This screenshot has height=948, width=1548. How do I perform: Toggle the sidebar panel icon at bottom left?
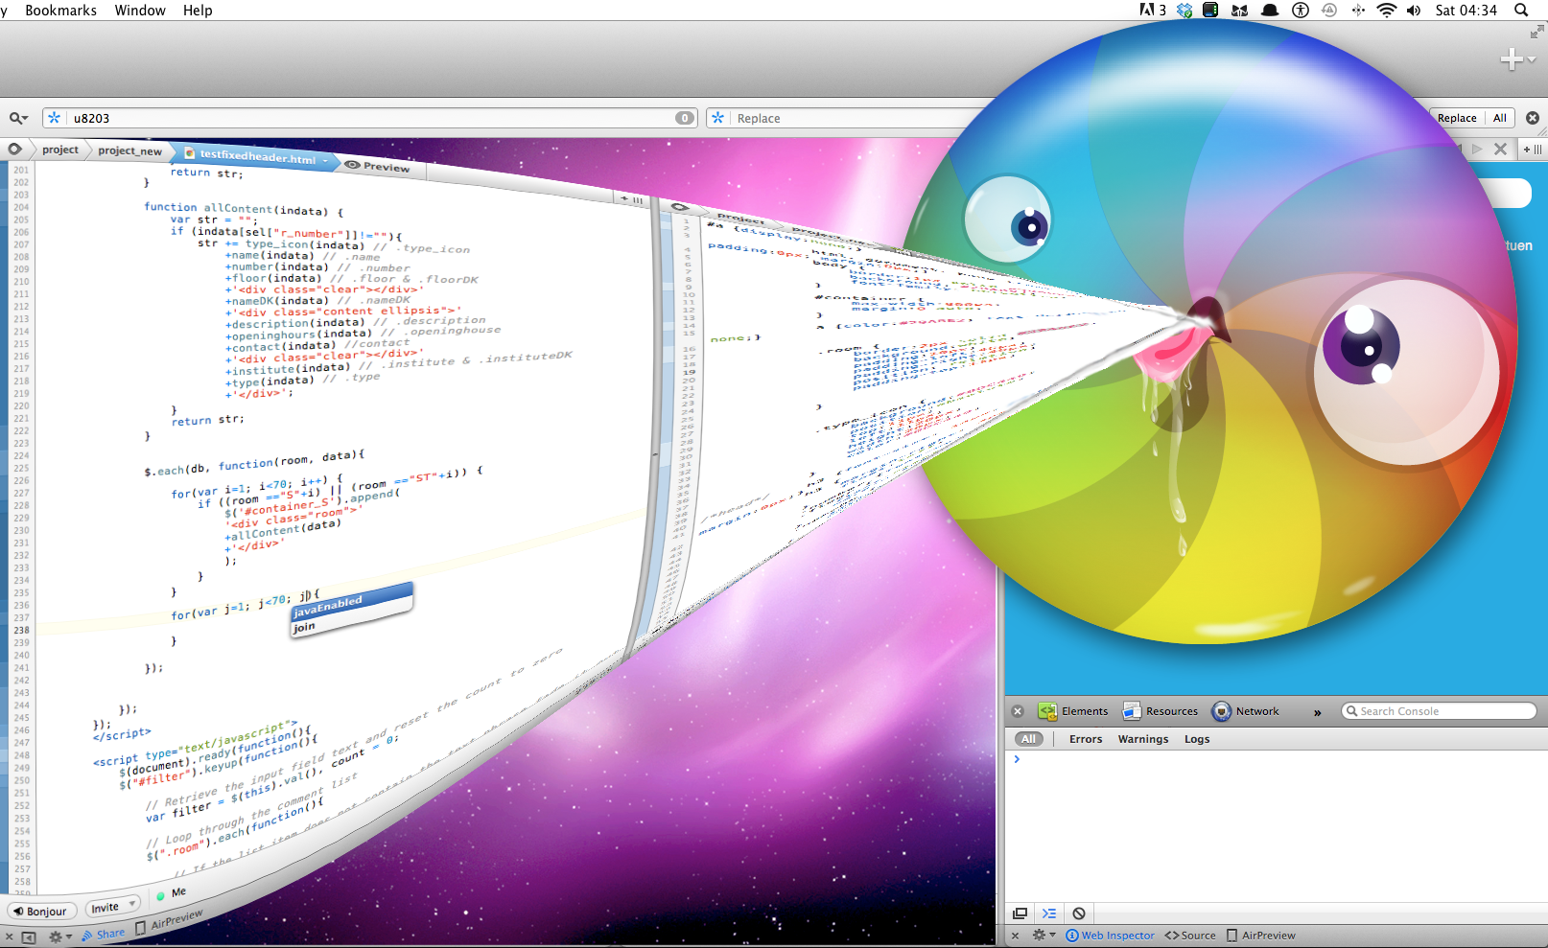point(30,937)
